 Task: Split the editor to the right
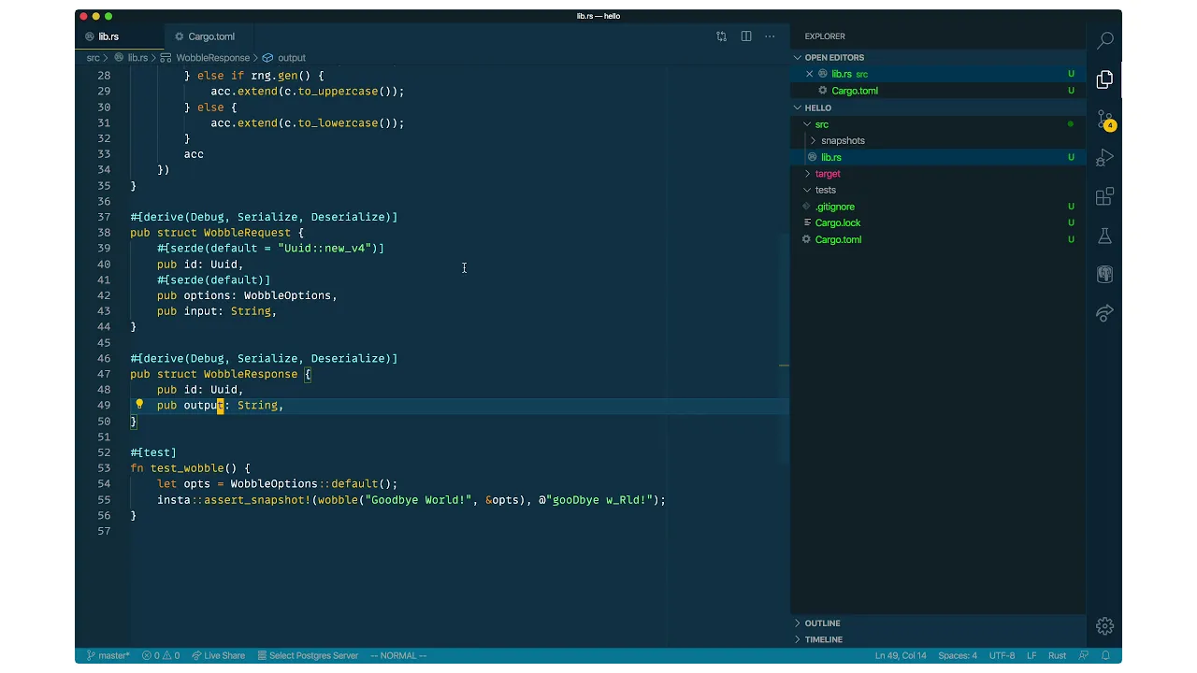(x=746, y=36)
